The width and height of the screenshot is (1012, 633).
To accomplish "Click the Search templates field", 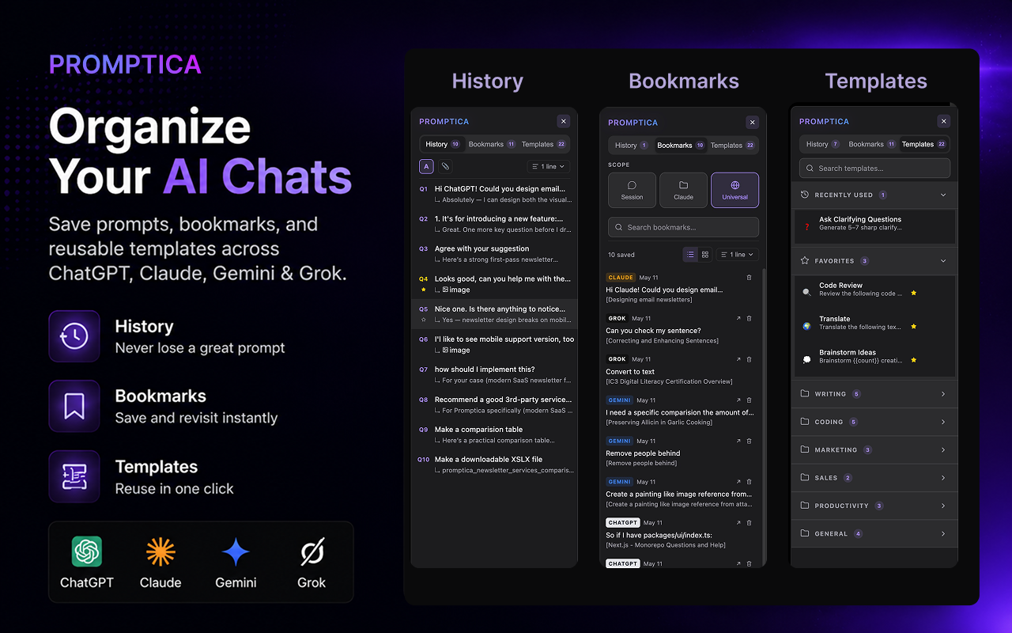I will pyautogui.click(x=874, y=168).
